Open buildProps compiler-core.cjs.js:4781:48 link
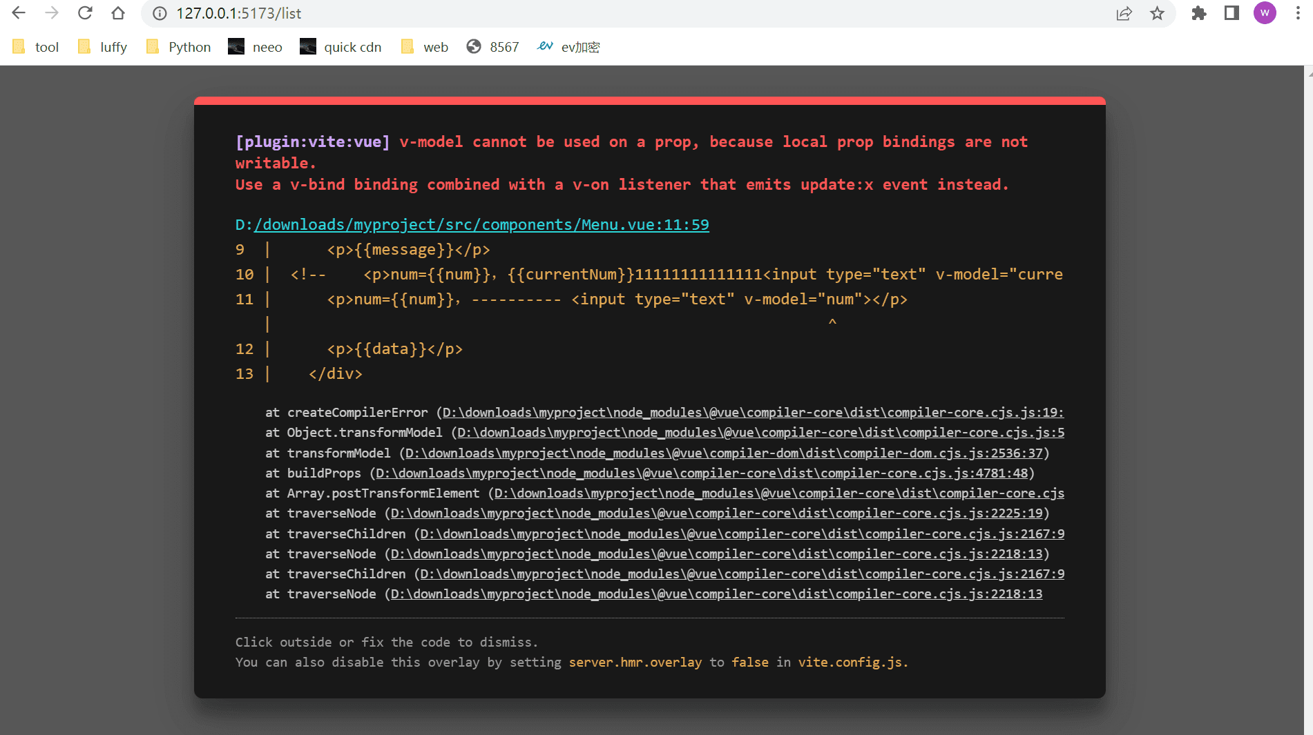The height and width of the screenshot is (735, 1313). click(x=702, y=473)
